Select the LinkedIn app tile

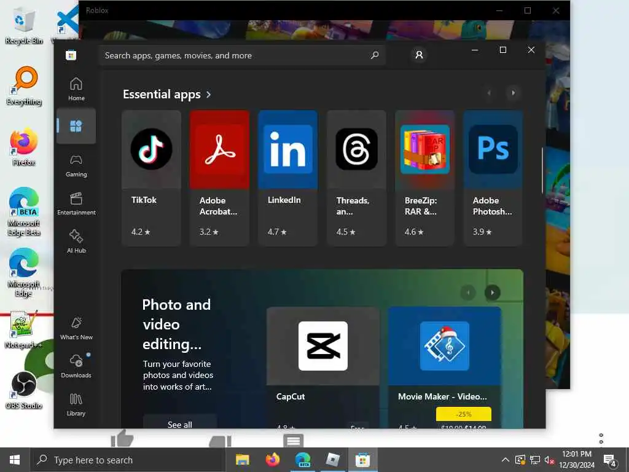[287, 178]
